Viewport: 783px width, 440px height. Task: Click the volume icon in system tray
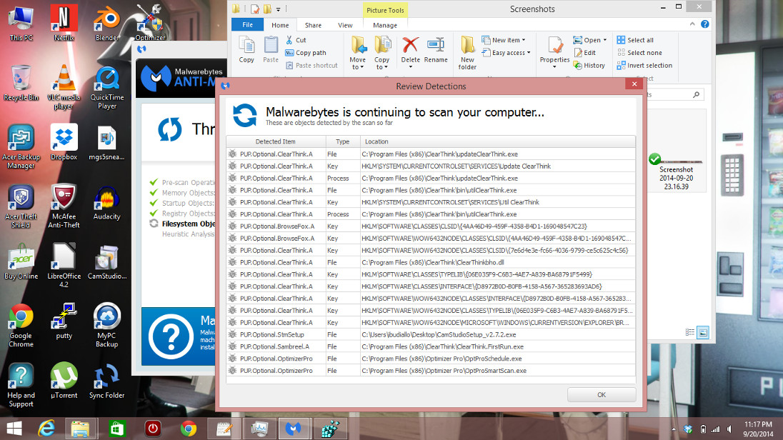click(x=729, y=429)
